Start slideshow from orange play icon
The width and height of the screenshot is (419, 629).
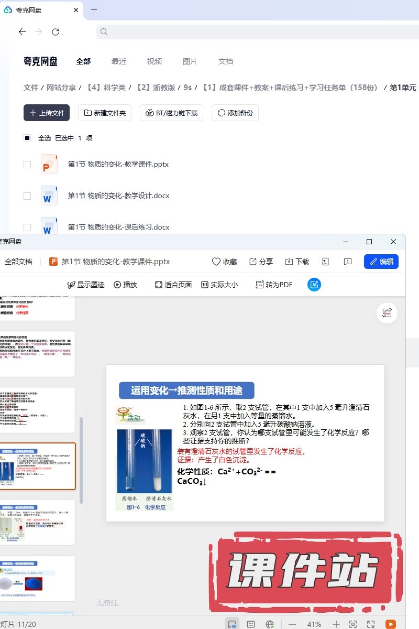point(390,624)
